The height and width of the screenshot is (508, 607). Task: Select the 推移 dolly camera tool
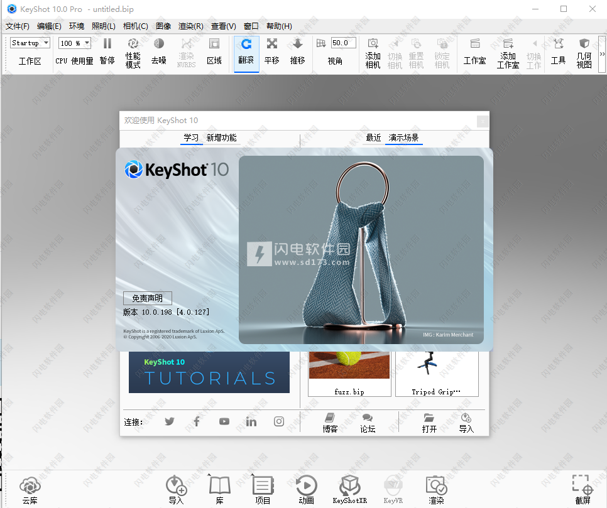tap(297, 51)
